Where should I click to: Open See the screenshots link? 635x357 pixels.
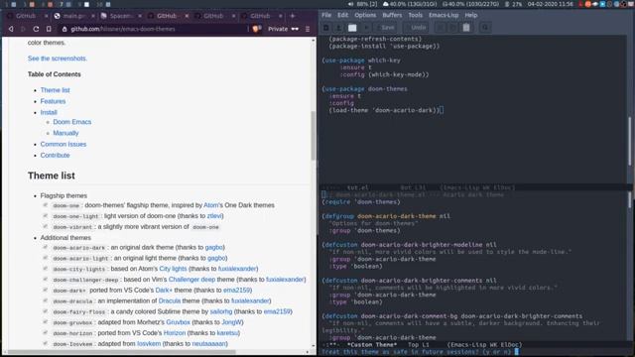click(x=58, y=59)
